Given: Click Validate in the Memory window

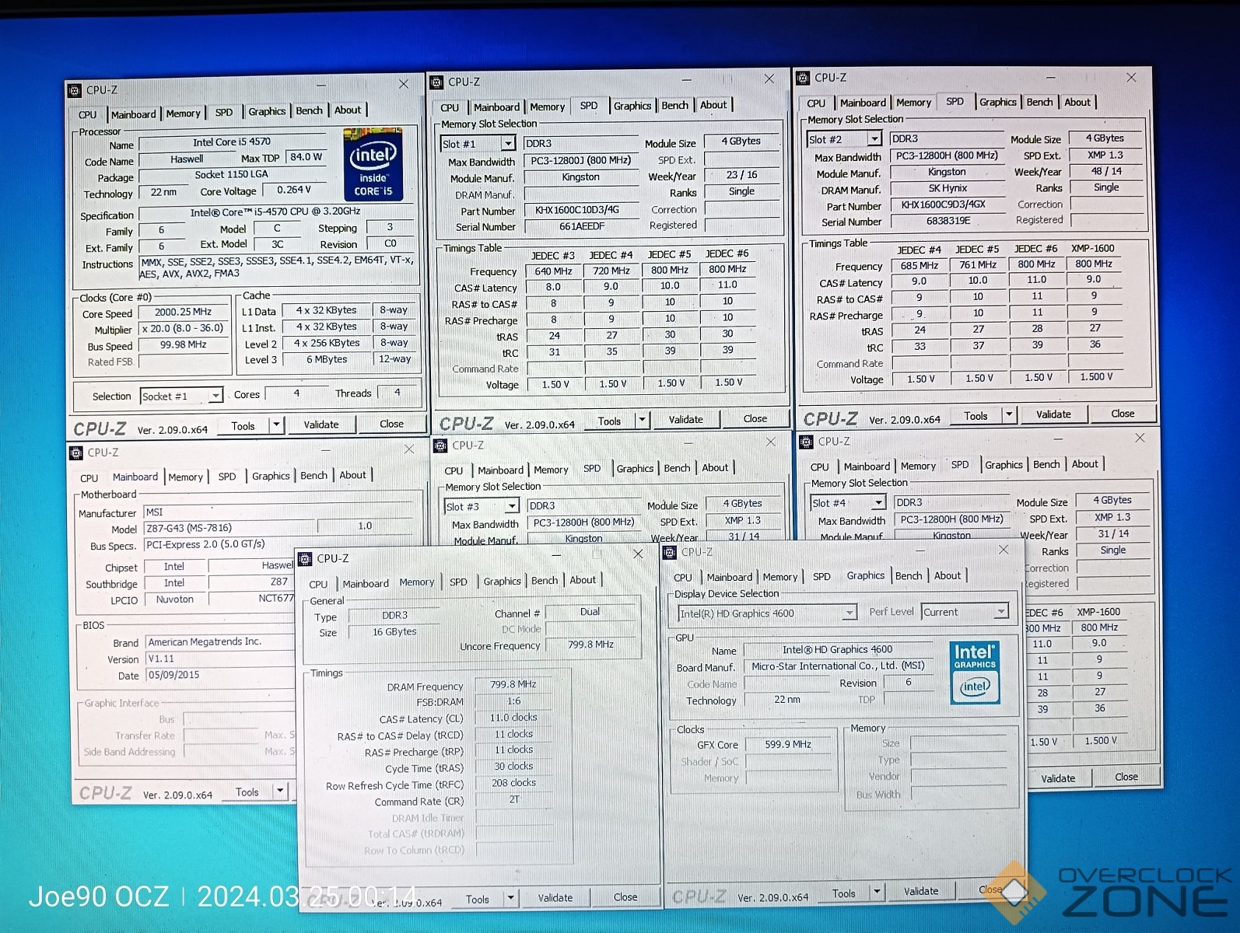Looking at the screenshot, I should click(x=555, y=897).
